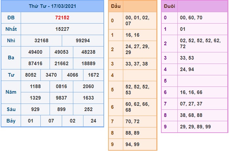Click the 'Đuôi' column header
This screenshot has width=229, height=151.
tap(170, 6)
